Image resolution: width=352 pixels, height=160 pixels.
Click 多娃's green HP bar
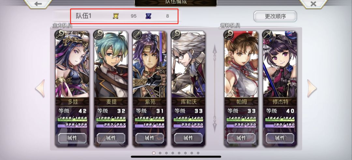click(x=72, y=119)
